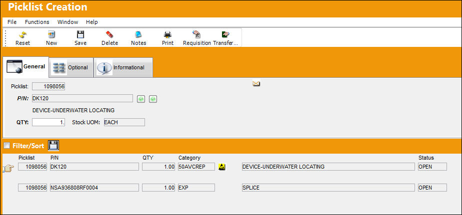Click the Transfer toolbar icon
Viewport: 462px width, 215px height.
pyautogui.click(x=225, y=35)
